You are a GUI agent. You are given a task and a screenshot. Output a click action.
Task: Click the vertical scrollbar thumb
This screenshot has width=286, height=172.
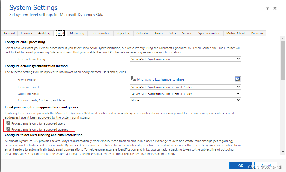click(x=283, y=60)
